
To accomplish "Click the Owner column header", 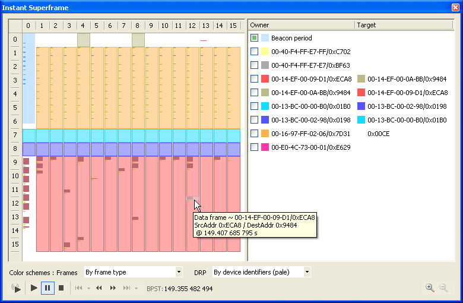I will (300, 25).
